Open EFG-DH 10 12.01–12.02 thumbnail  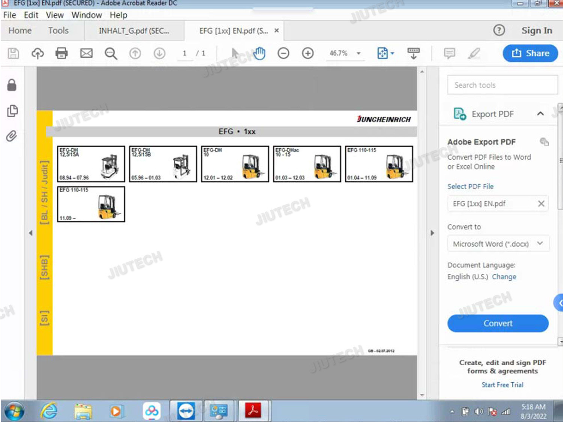point(235,164)
